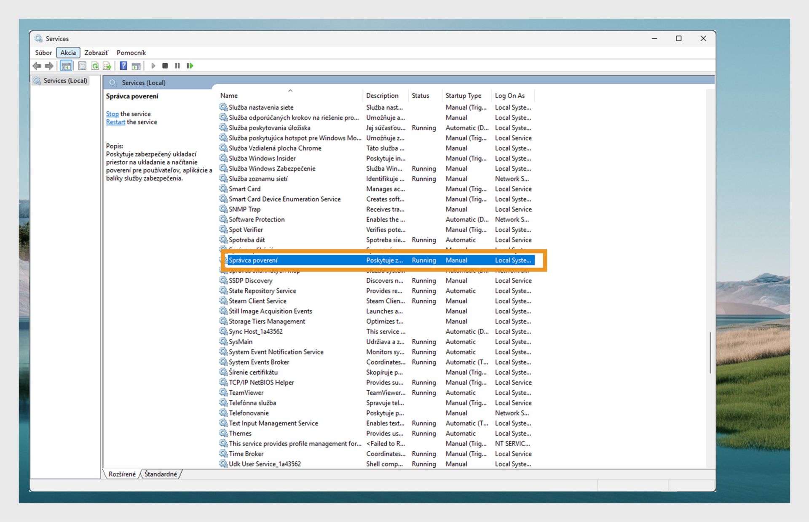Click the Stop the service link
The width and height of the screenshot is (809, 522).
tap(112, 114)
